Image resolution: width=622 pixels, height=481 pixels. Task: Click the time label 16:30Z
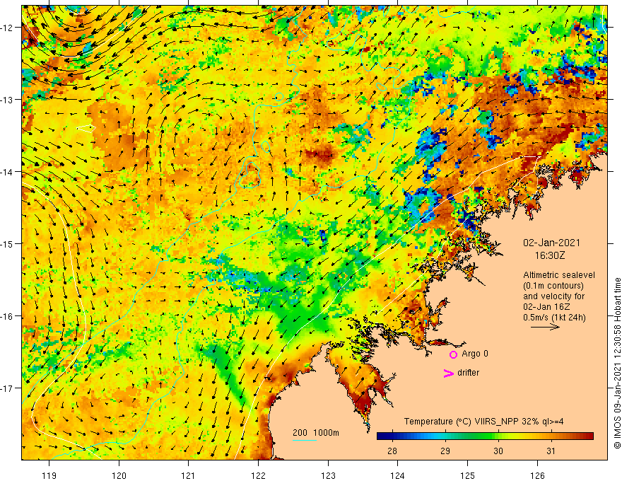coord(550,255)
